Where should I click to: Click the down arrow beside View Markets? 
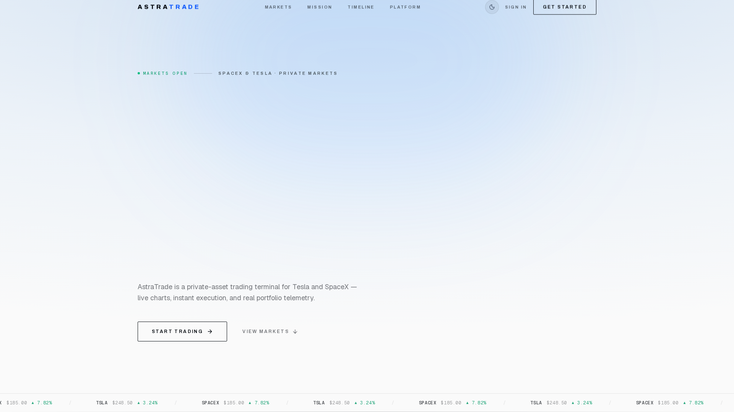click(x=295, y=332)
